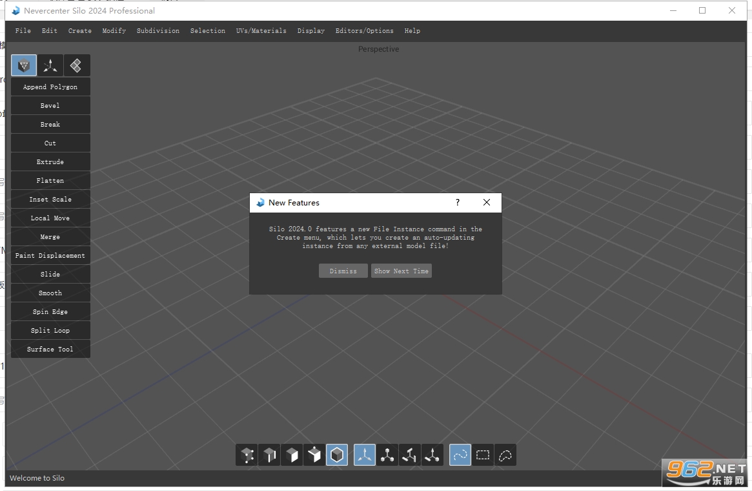
Task: Activate the scale manipulator with cube handles
Action: coord(387,455)
